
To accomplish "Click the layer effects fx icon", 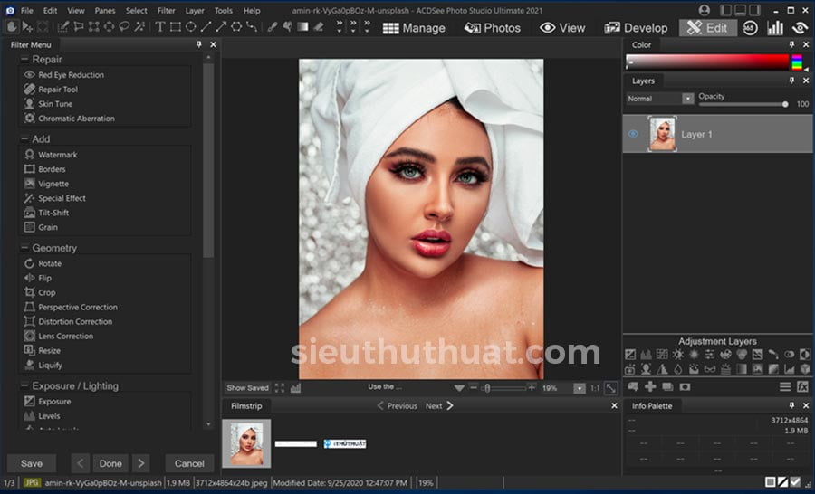I will pyautogui.click(x=802, y=387).
